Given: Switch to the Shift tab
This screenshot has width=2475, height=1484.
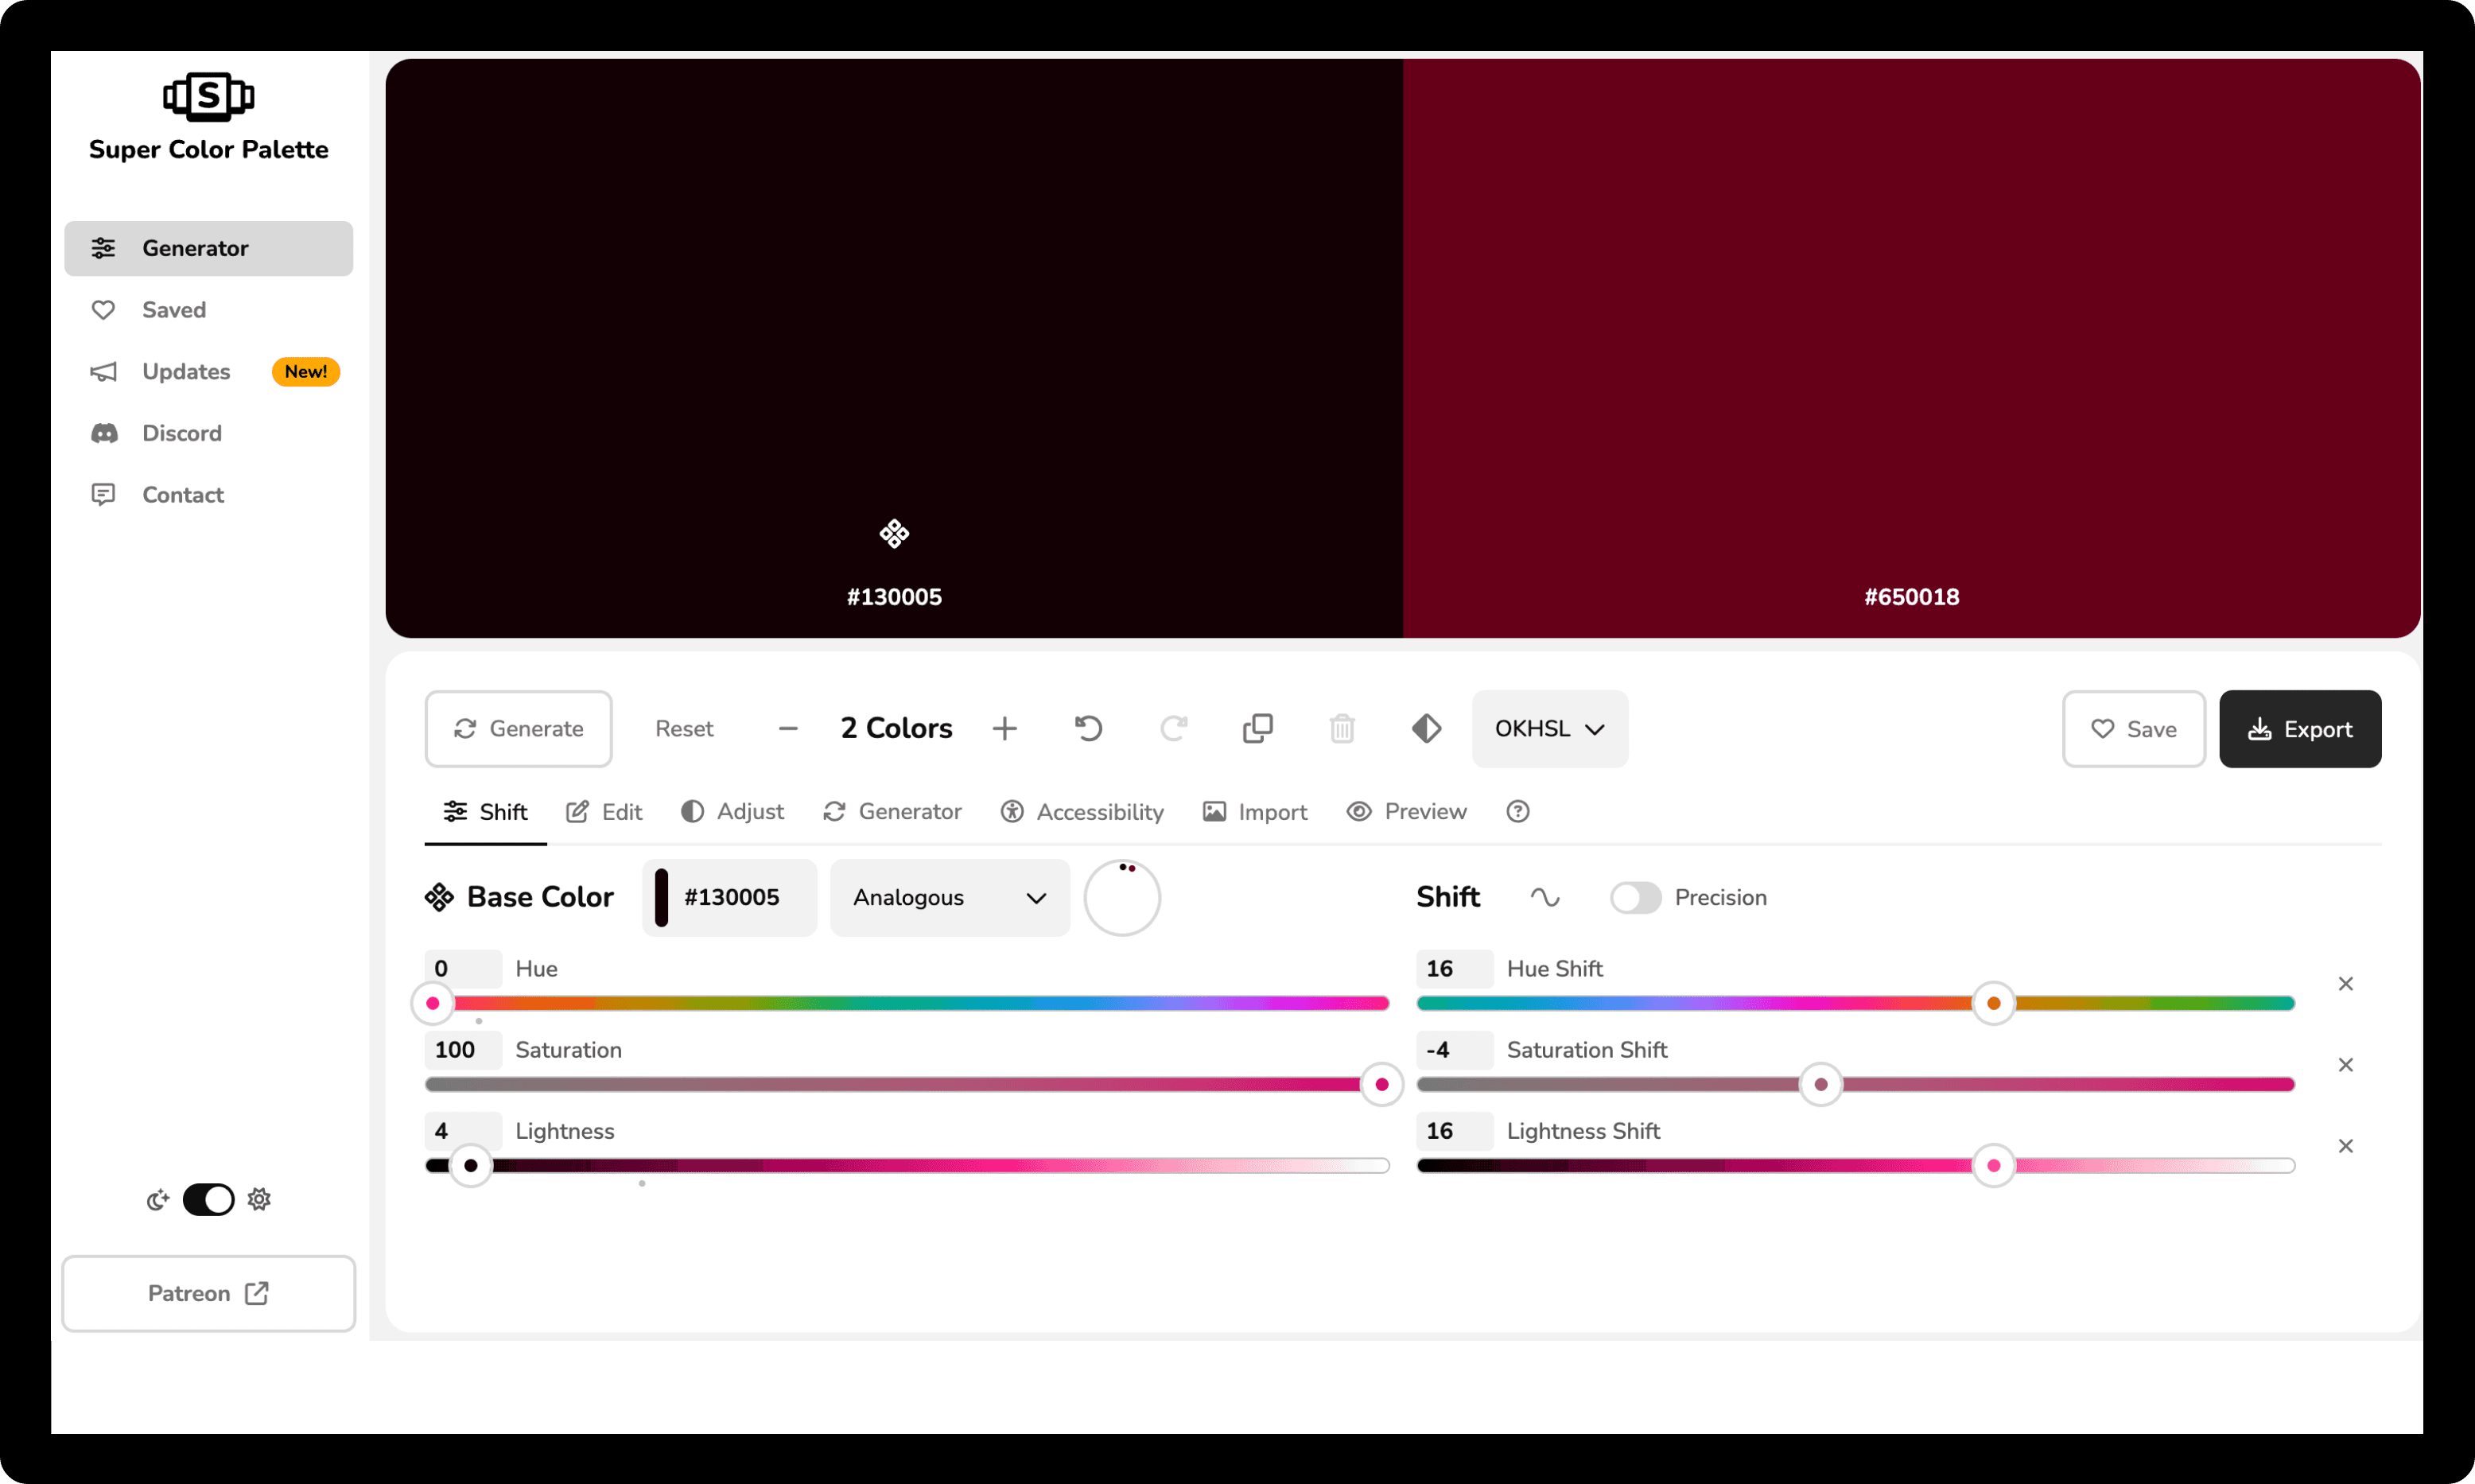Looking at the screenshot, I should point(485,812).
